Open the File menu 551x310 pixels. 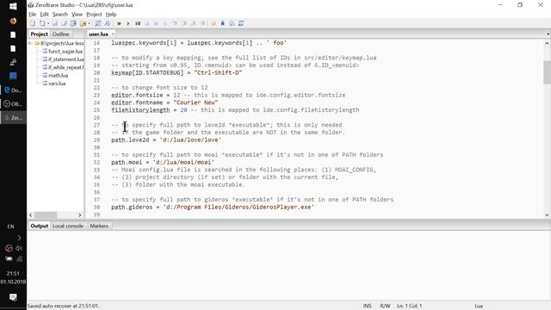(x=33, y=15)
